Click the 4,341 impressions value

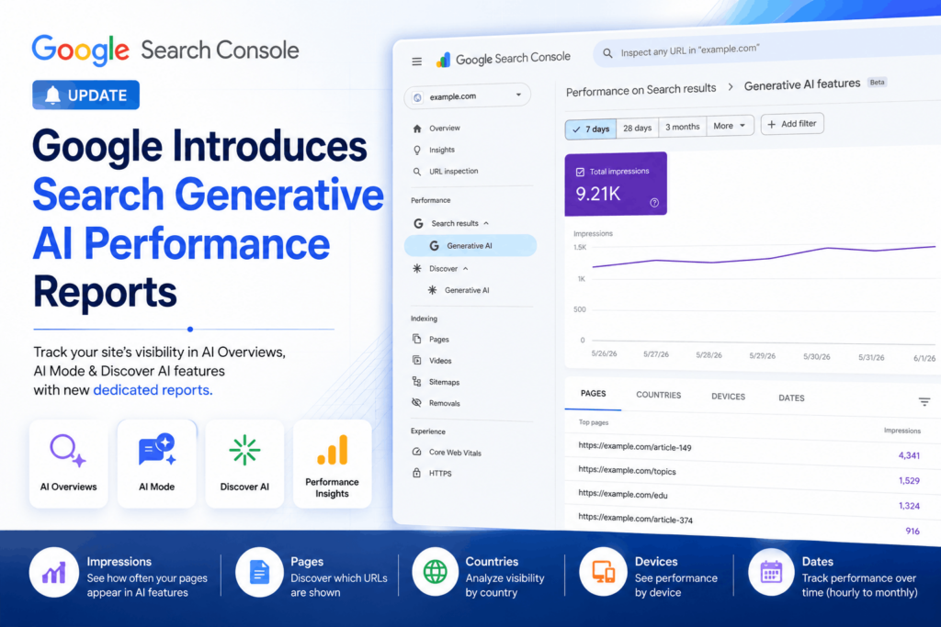click(x=909, y=455)
